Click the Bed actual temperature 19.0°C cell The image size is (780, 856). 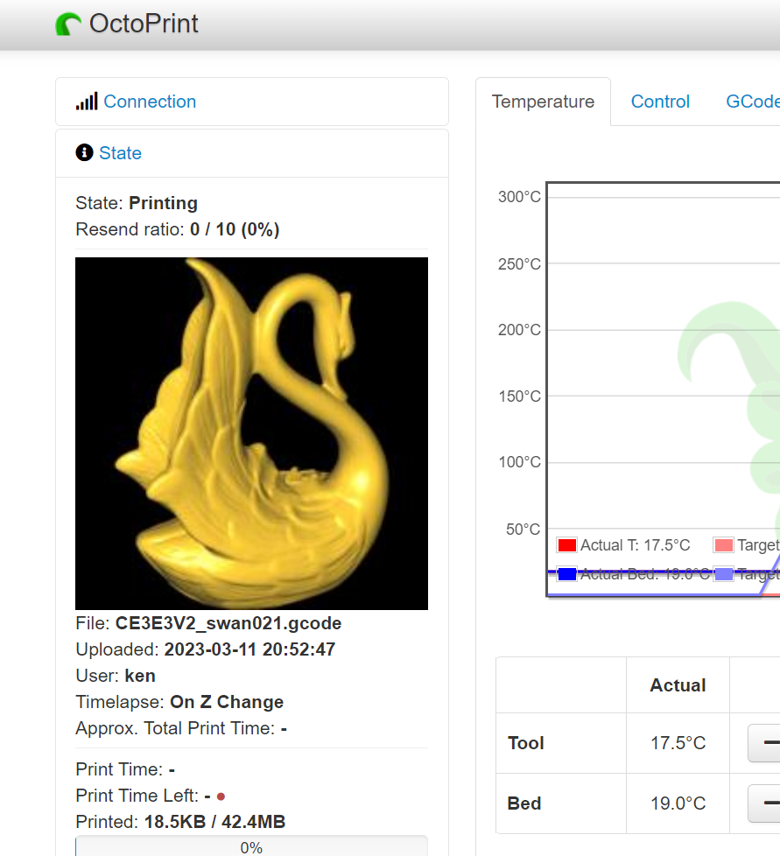click(x=678, y=803)
